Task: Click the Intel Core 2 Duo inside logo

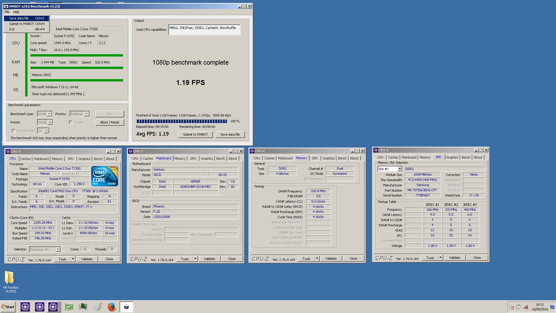Action: (105, 176)
